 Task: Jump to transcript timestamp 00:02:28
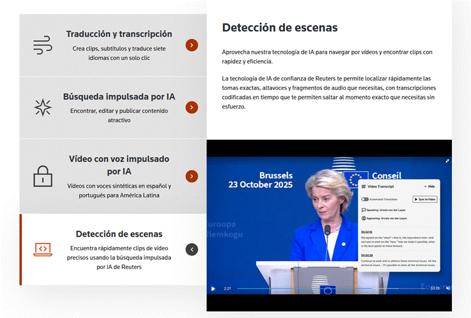point(367,255)
